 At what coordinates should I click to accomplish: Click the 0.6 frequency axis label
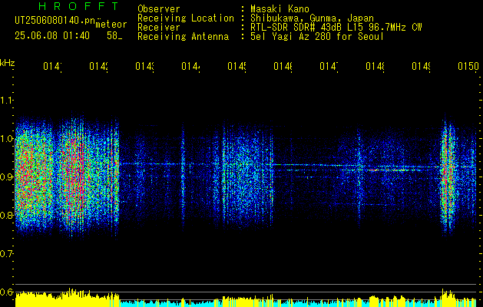click(x=6, y=292)
